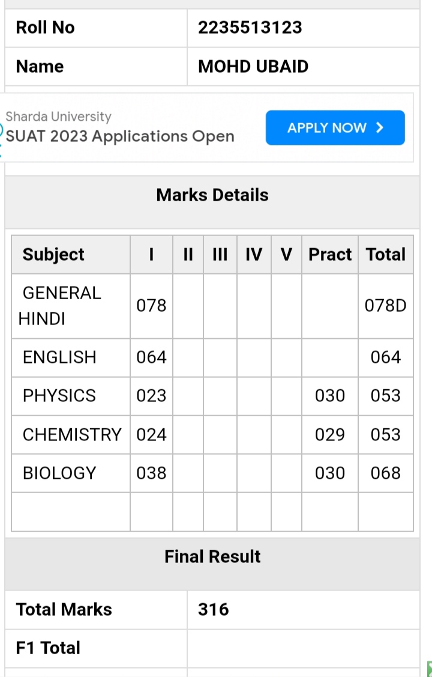432x677 pixels.
Task: Click the green icon at bottom right corner
Action: (x=429, y=669)
